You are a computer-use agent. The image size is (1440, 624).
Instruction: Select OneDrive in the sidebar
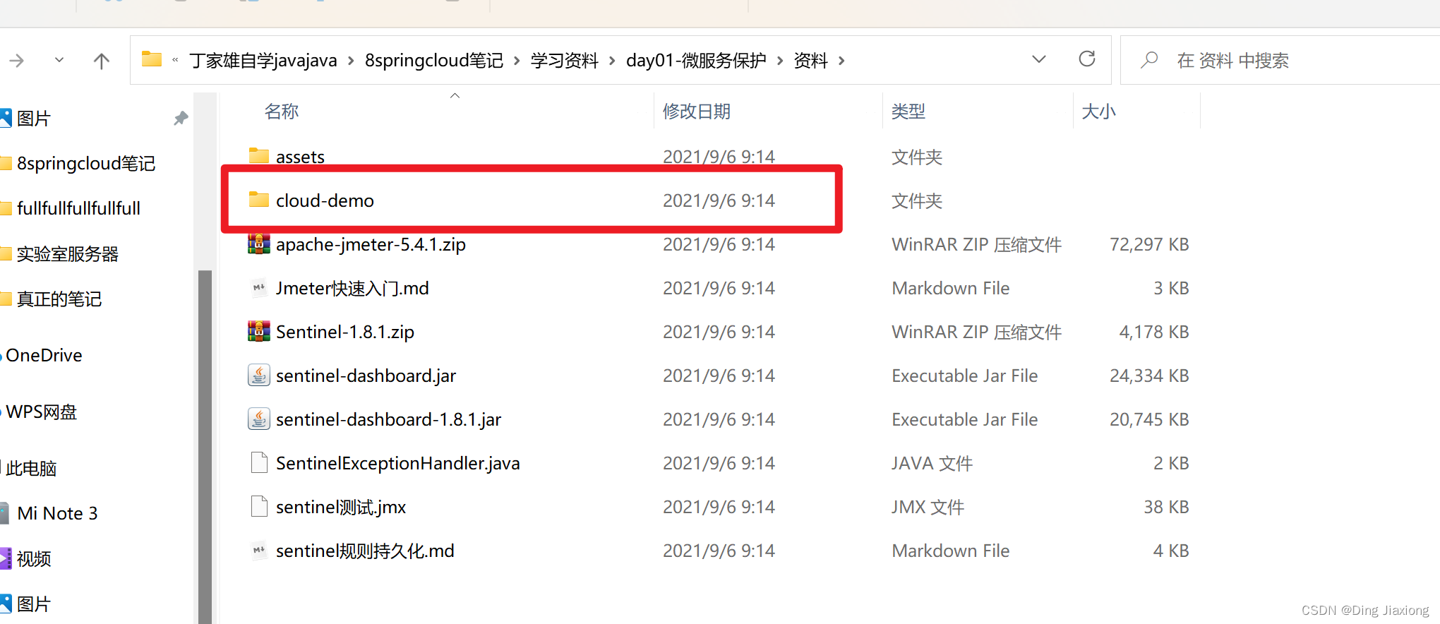tap(44, 355)
